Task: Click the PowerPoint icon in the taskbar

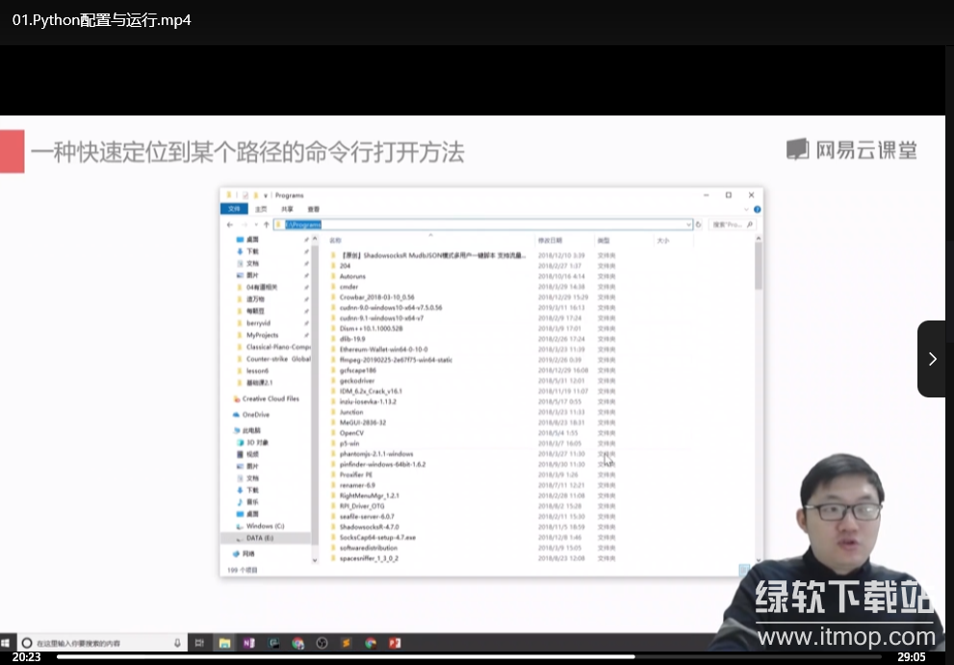Action: [395, 643]
